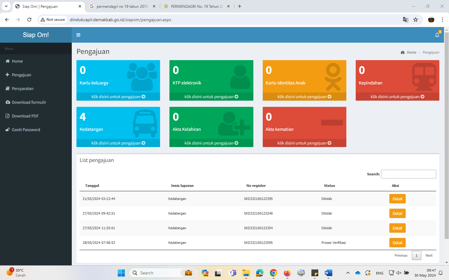Viewport: 449px width, 280px height.
Task: Select Ganti Password menu item
Action: pos(26,130)
